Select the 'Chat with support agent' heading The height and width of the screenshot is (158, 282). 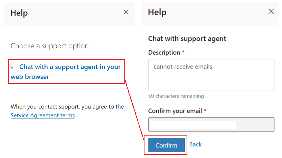click(x=187, y=38)
